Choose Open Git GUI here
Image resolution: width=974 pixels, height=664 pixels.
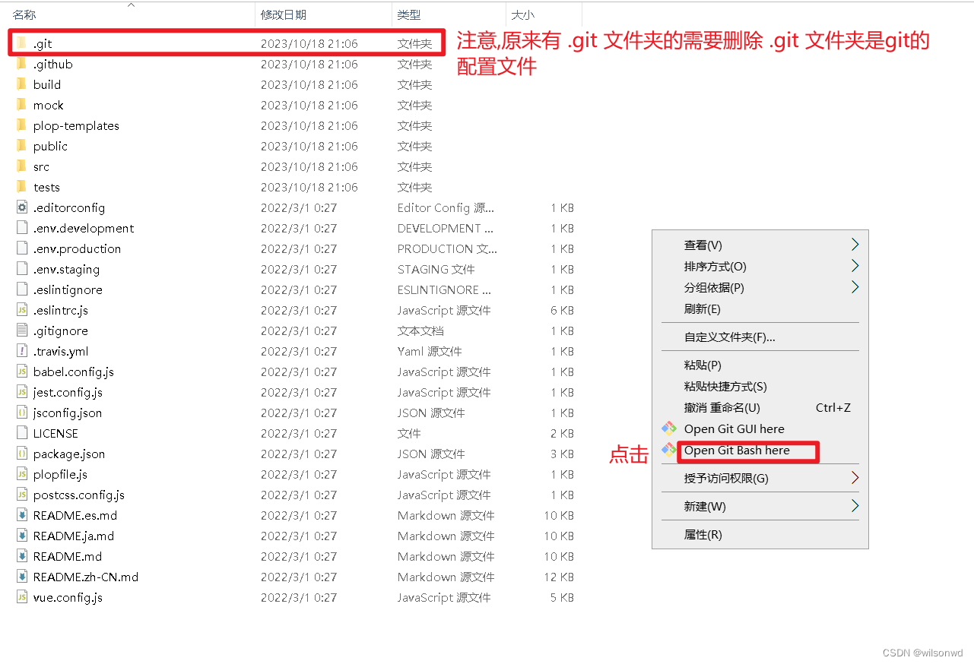pos(734,428)
